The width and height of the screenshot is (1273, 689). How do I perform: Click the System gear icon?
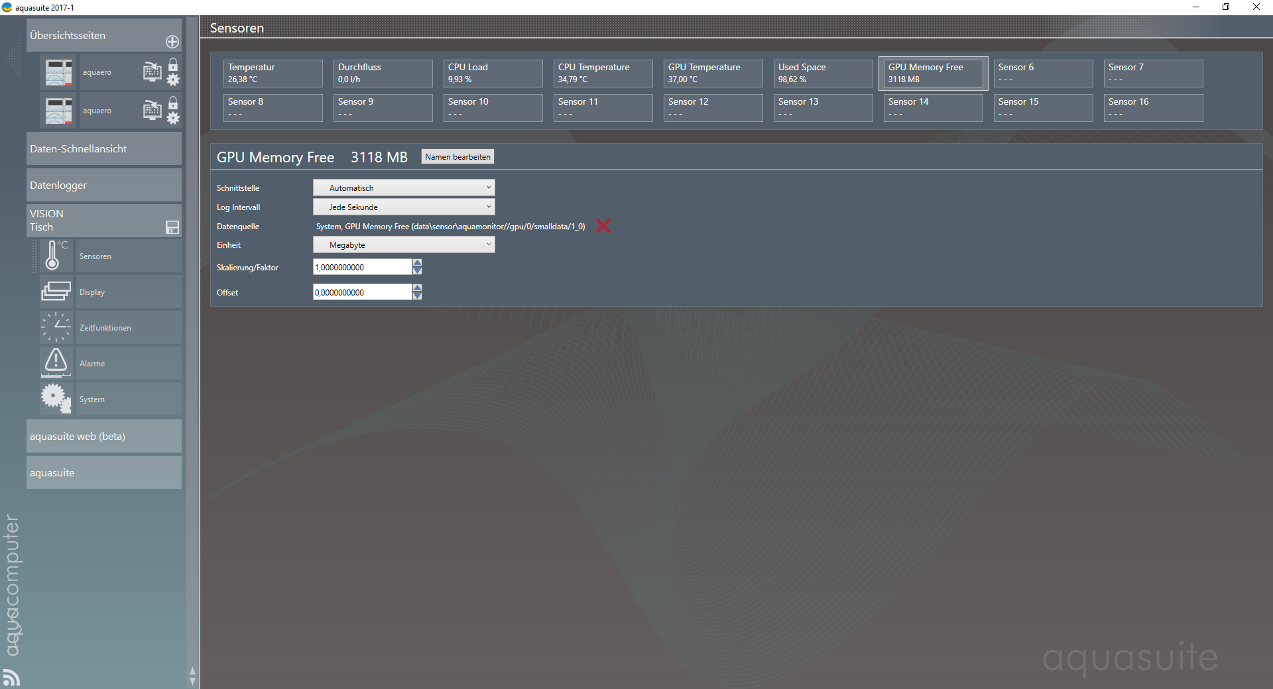pyautogui.click(x=56, y=399)
